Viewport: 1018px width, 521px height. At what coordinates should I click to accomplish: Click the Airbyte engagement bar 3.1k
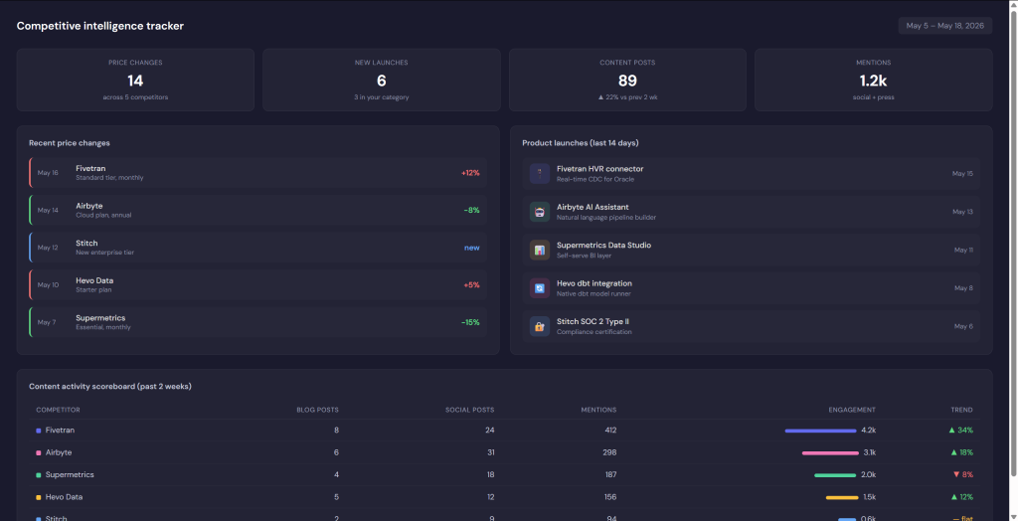point(829,452)
